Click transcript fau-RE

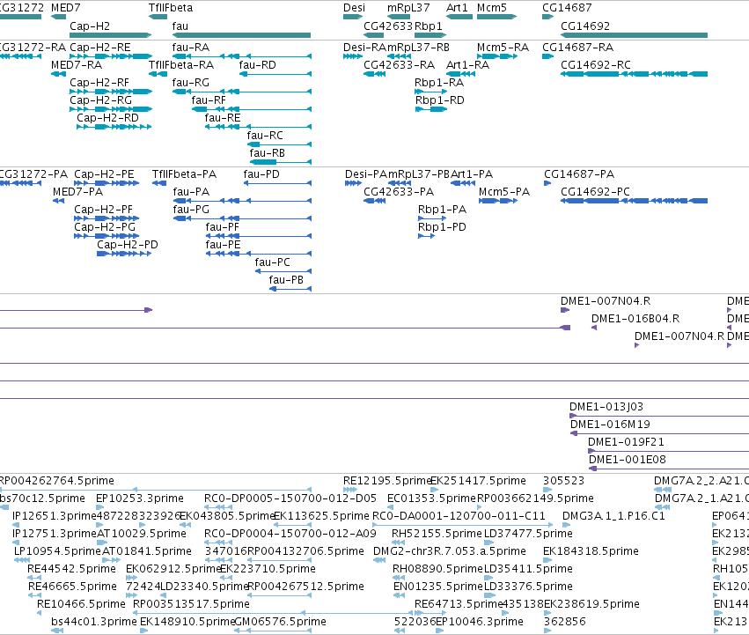tap(259, 127)
